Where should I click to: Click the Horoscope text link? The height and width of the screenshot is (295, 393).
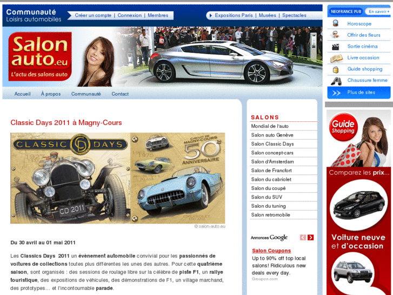tap(359, 24)
